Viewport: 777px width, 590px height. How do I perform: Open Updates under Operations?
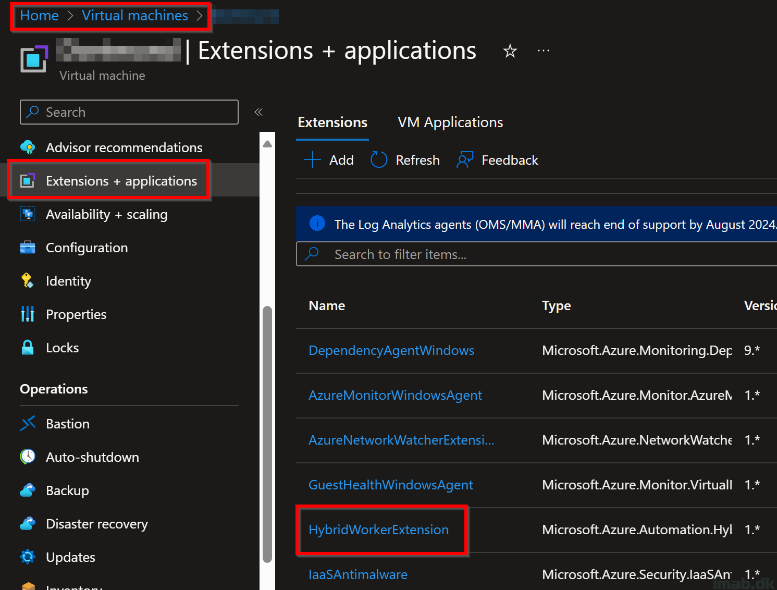[70, 557]
